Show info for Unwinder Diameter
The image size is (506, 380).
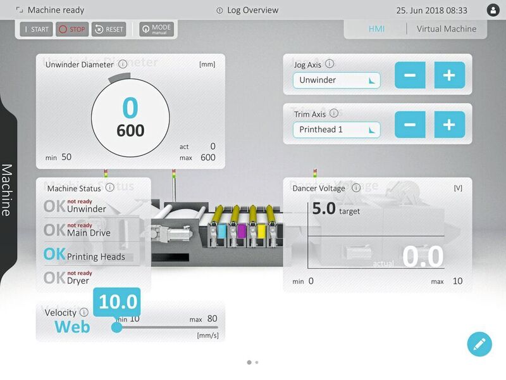point(123,64)
